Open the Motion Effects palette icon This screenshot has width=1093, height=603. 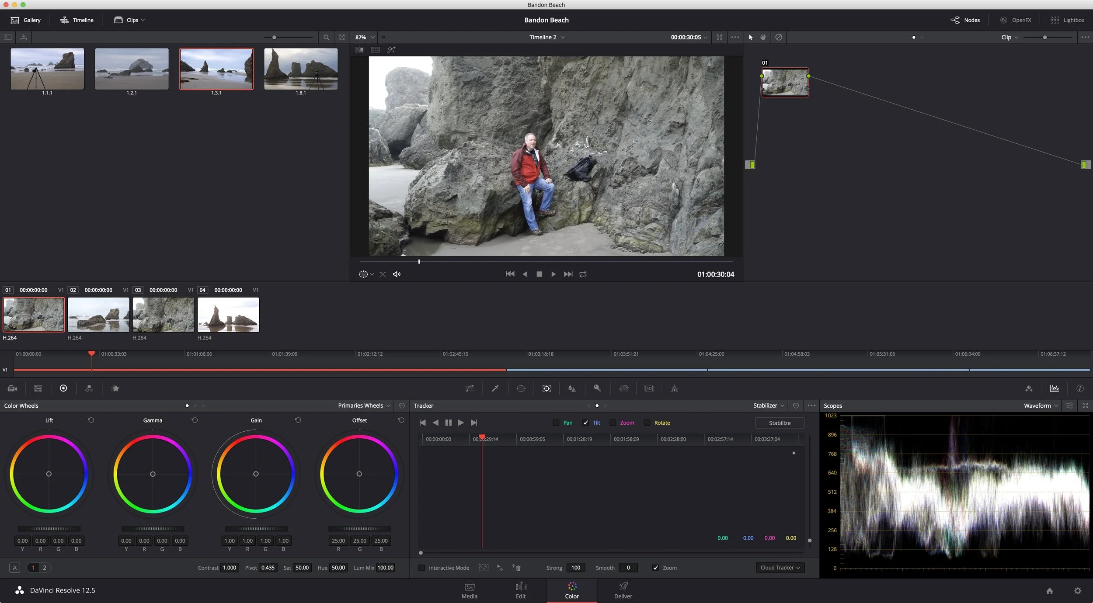[115, 388]
